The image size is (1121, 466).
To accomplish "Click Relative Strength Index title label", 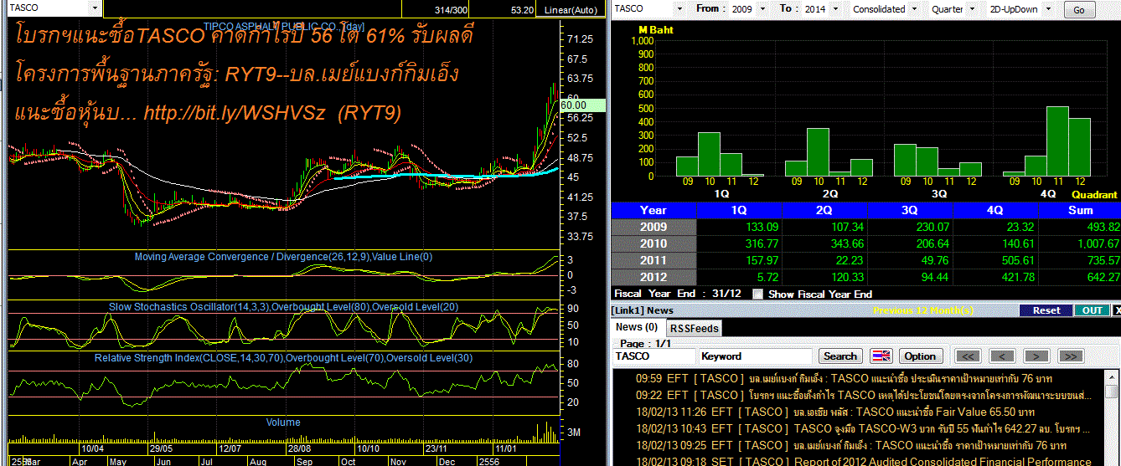I will click(x=284, y=358).
